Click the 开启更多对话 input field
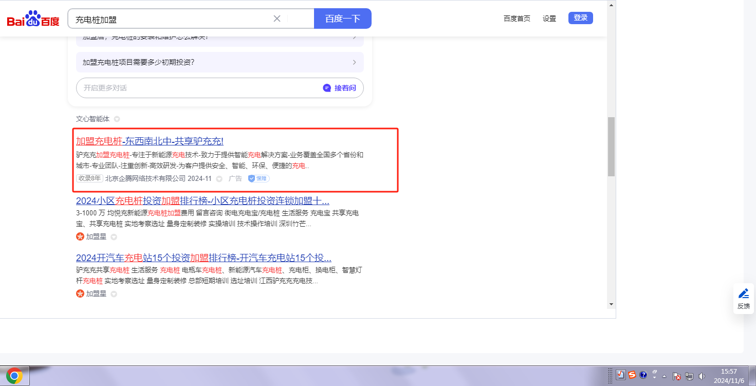Viewport: 756px width, 386px height. pos(195,88)
